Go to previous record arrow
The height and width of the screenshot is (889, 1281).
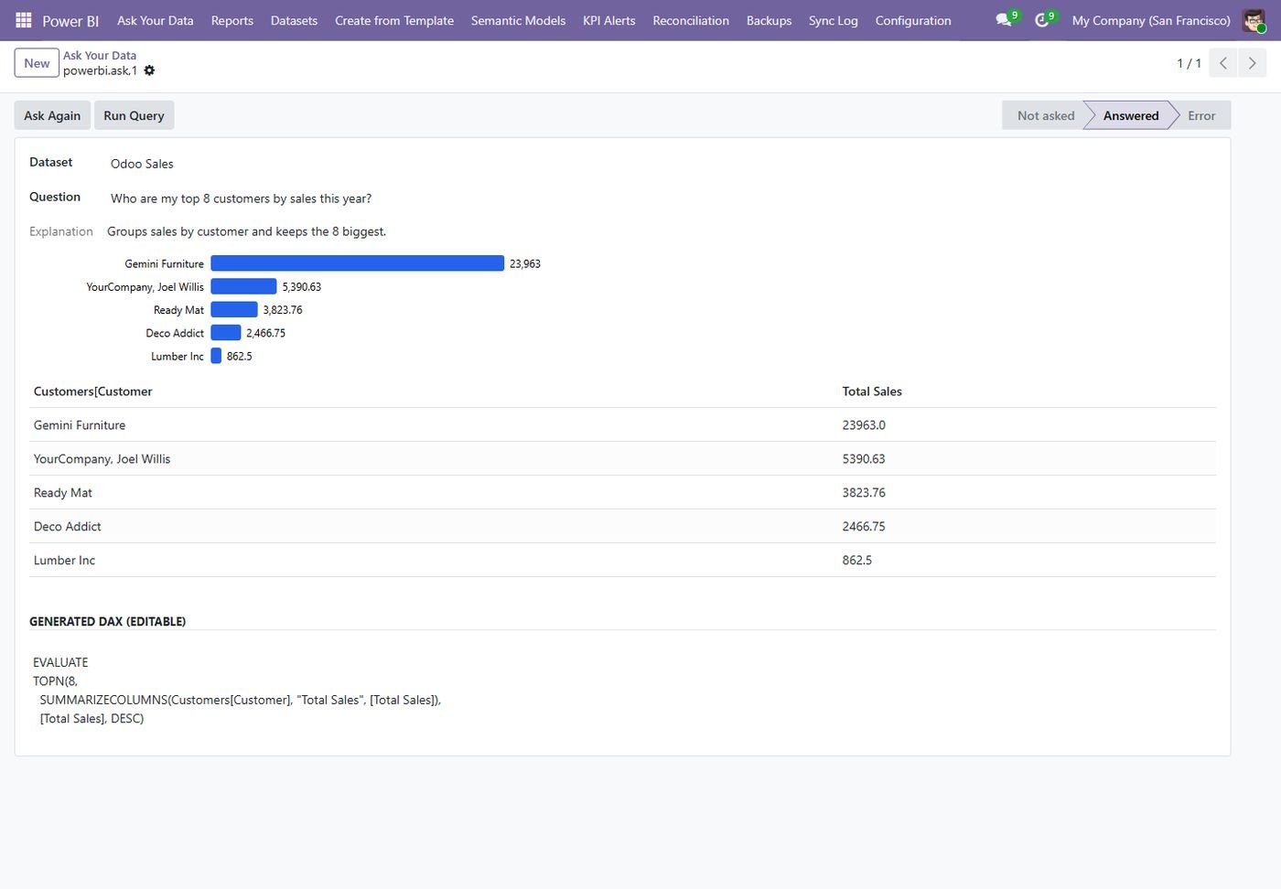pyautogui.click(x=1223, y=63)
